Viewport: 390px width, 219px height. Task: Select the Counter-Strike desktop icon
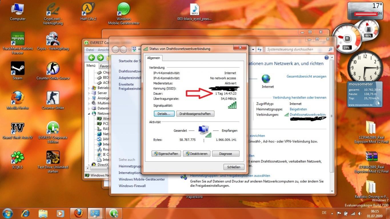53,101
